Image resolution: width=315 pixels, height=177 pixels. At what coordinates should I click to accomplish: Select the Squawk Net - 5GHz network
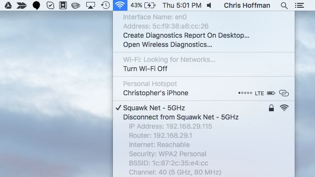point(204,108)
